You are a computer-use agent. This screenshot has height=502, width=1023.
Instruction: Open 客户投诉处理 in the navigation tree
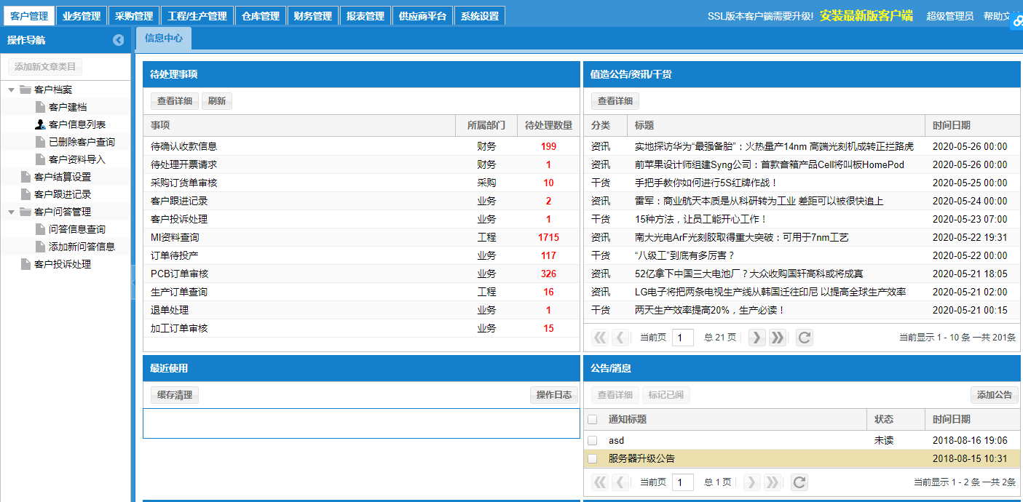(62, 264)
